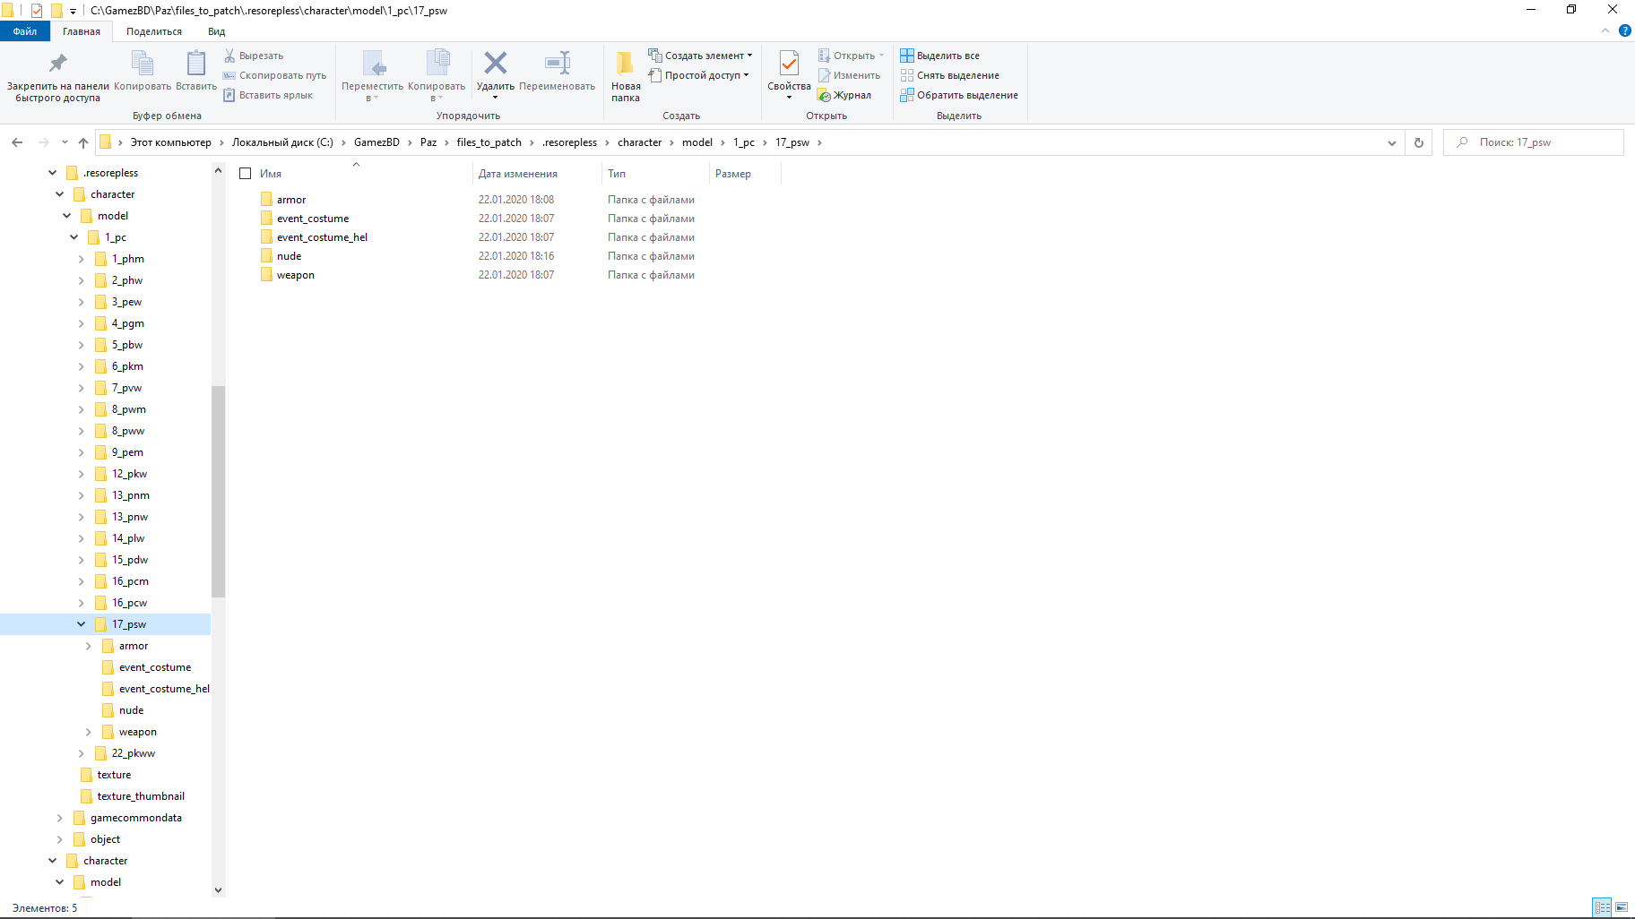Screen dimensions: 1635x919
Task: Open the Вид ribbon tab
Action: pyautogui.click(x=216, y=31)
